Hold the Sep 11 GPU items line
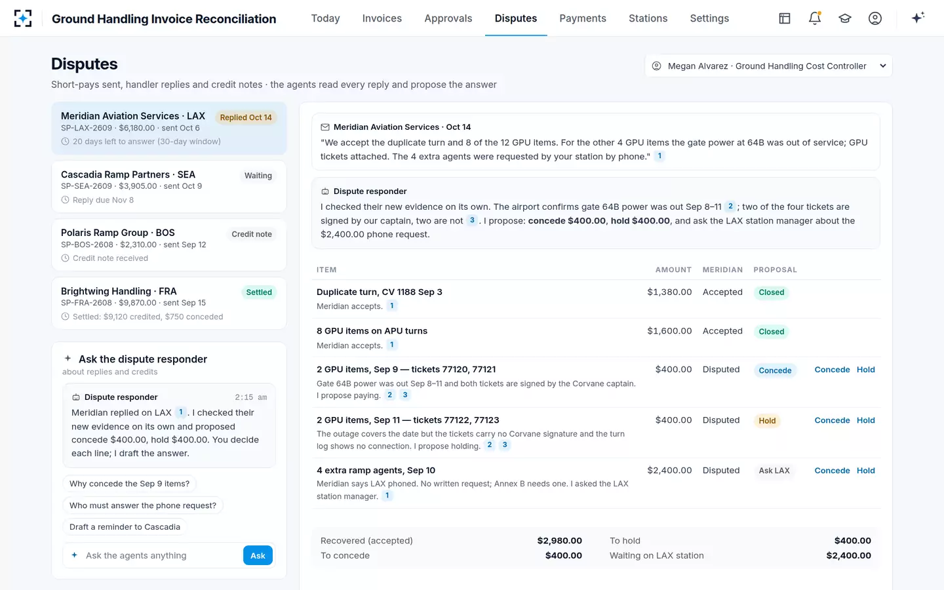Viewport: 944px width, 590px height. pos(866,420)
